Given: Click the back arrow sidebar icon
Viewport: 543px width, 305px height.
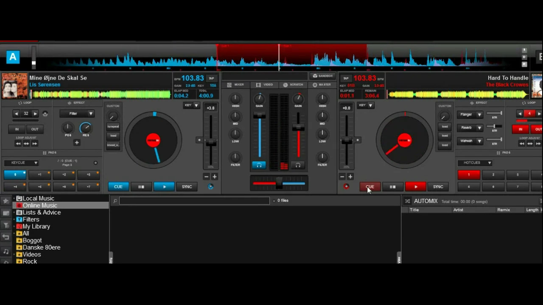Looking at the screenshot, I should [6, 237].
